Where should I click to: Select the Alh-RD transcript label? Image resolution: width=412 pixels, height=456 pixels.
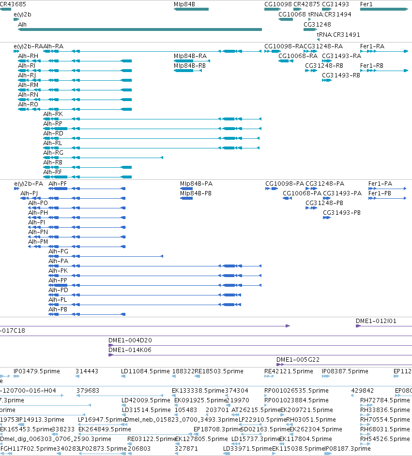pos(53,133)
